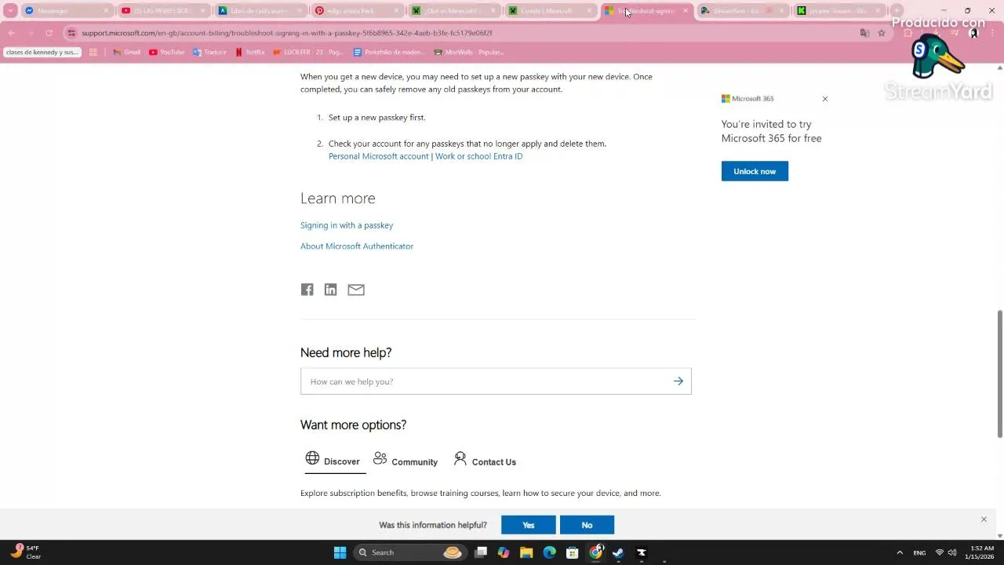Submit the help search arrow
The width and height of the screenshot is (1004, 565).
[x=678, y=381]
